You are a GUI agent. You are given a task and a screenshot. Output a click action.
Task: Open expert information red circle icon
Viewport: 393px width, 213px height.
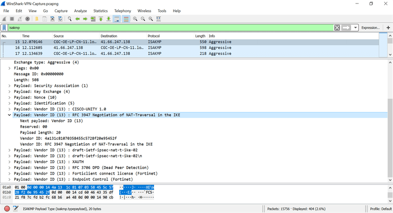point(7,209)
